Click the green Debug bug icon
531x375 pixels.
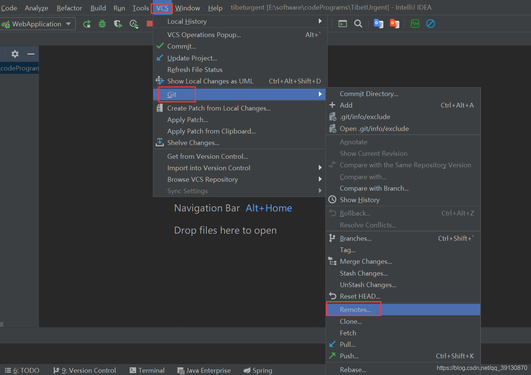click(x=102, y=24)
